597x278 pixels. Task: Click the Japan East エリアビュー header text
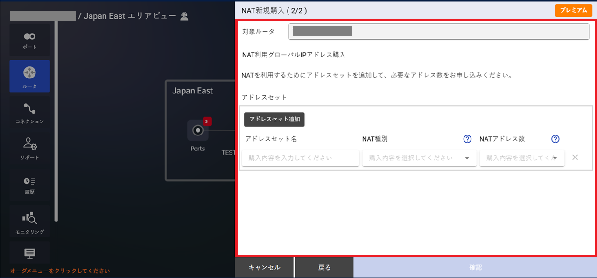pos(130,16)
